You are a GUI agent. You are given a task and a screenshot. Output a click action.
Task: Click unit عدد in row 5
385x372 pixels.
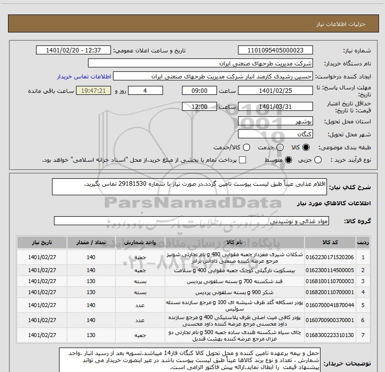pos(140,306)
